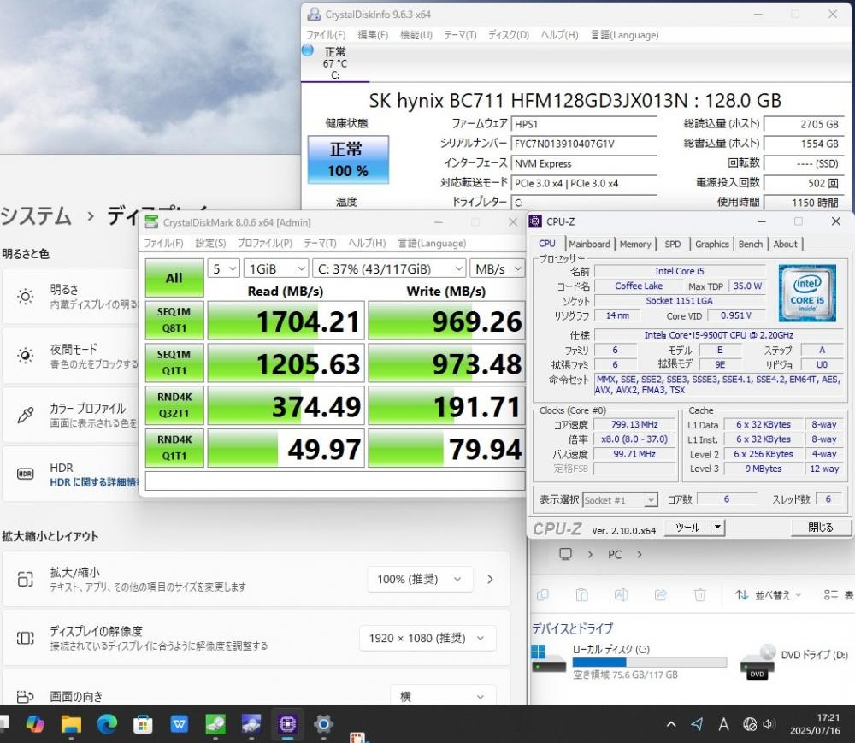Expand the 拡大/縮小 row chevron

pos(490,579)
